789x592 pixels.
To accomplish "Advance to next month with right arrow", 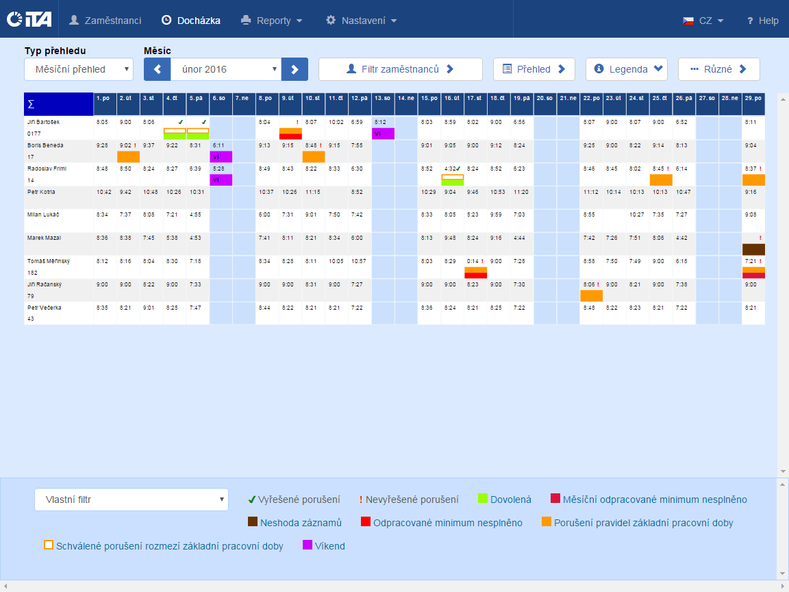I will tap(295, 69).
